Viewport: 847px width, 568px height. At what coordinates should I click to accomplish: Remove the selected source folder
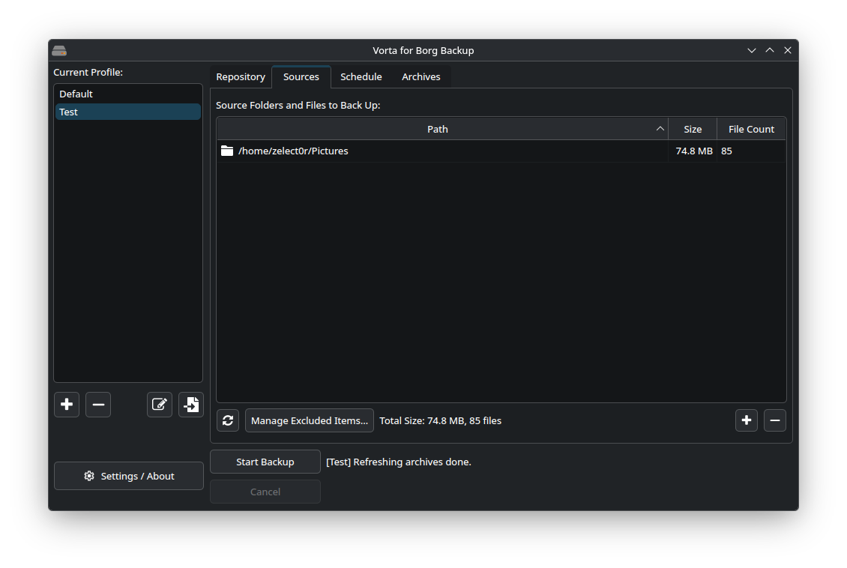click(x=774, y=420)
